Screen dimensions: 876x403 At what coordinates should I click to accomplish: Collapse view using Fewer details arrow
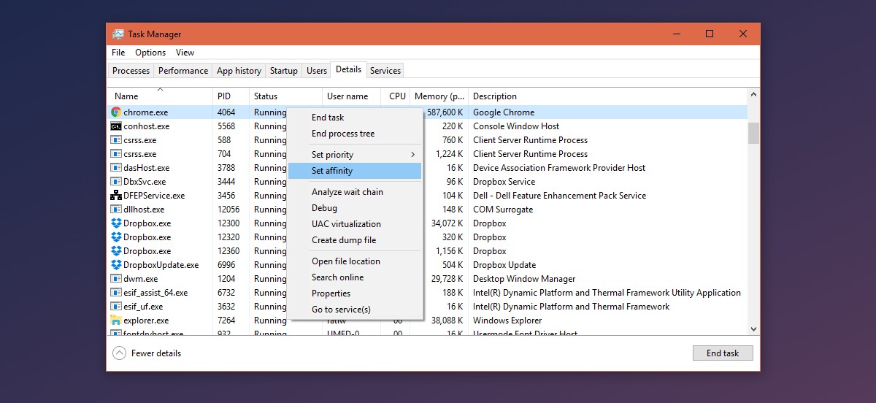[119, 353]
